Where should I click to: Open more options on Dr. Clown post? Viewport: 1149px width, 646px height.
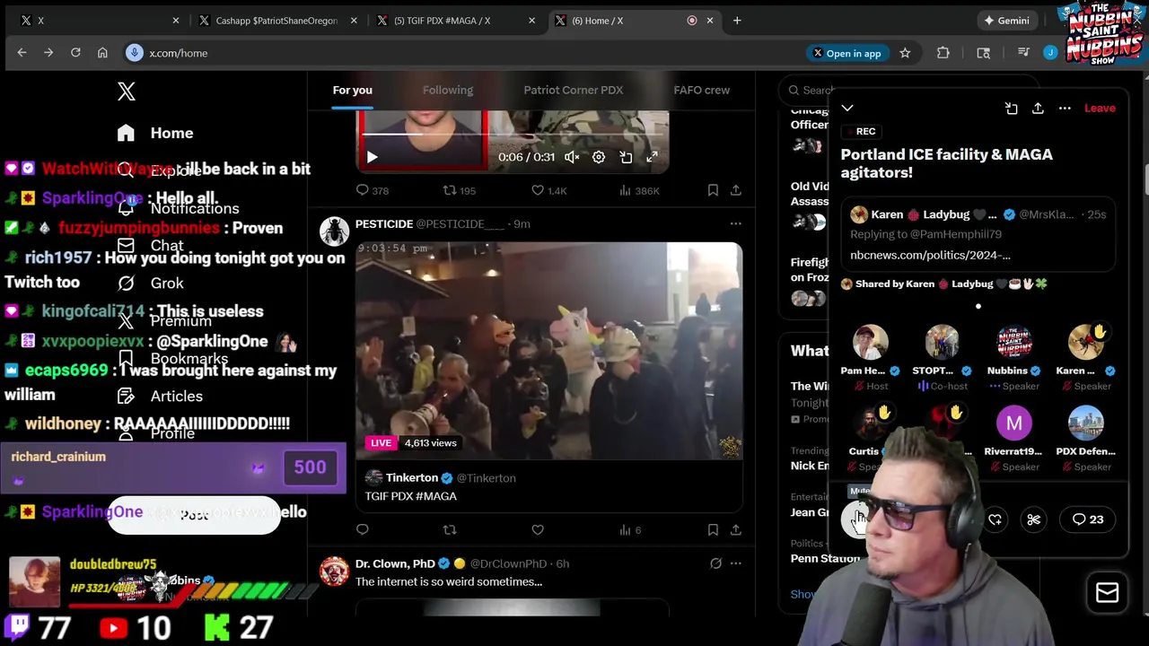(735, 563)
